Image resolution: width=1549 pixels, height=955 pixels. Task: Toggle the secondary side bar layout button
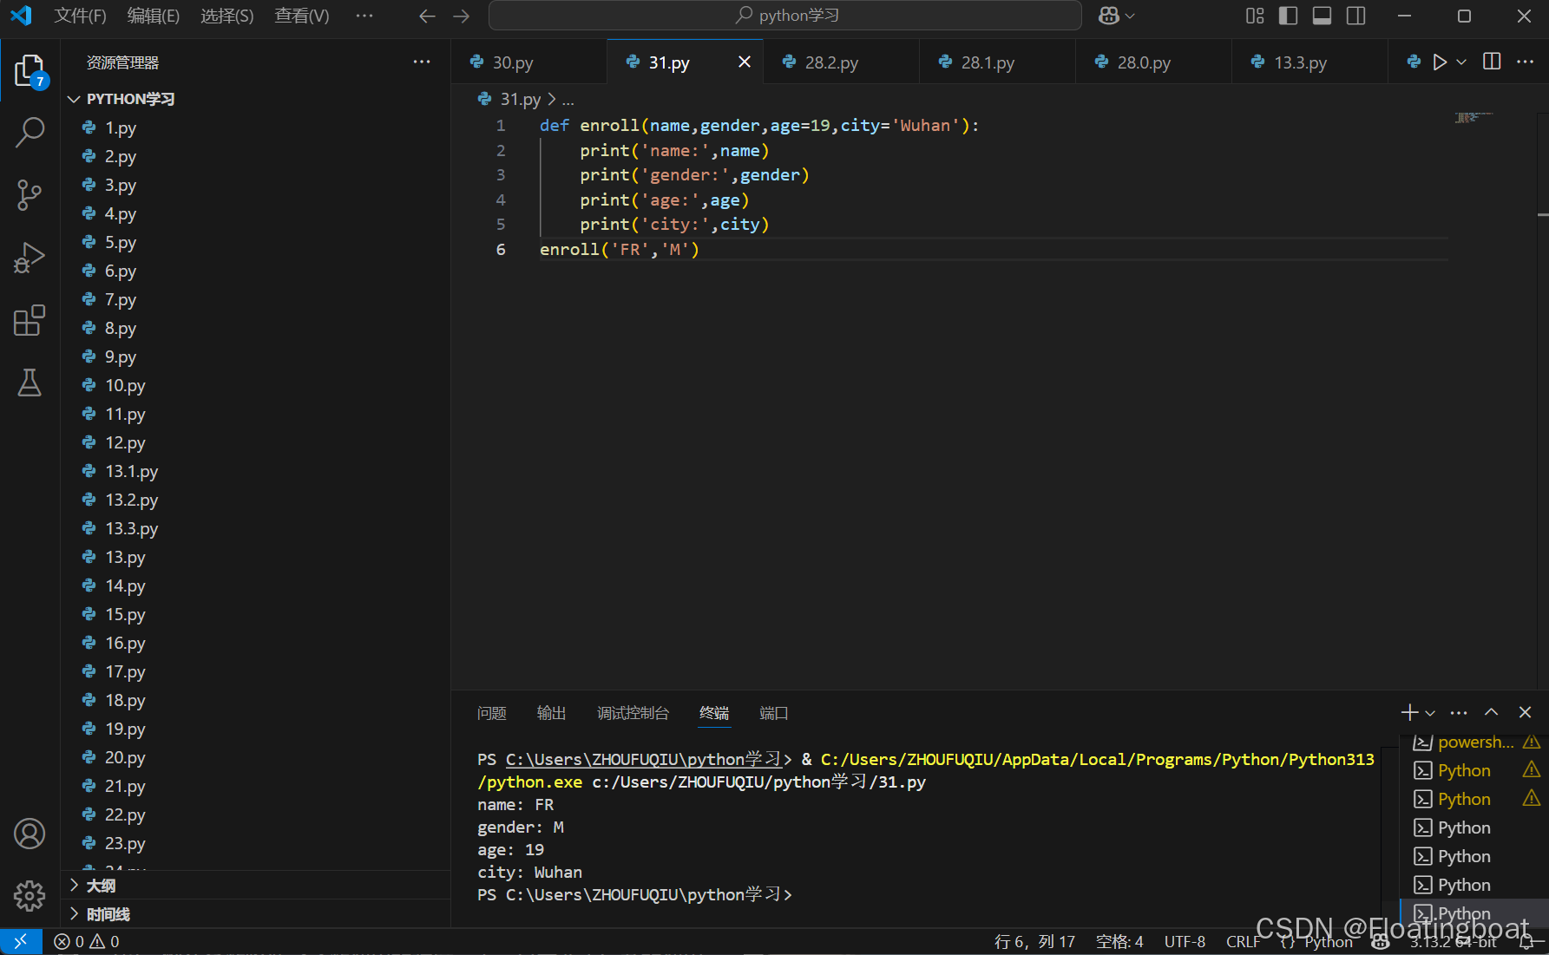[1355, 16]
